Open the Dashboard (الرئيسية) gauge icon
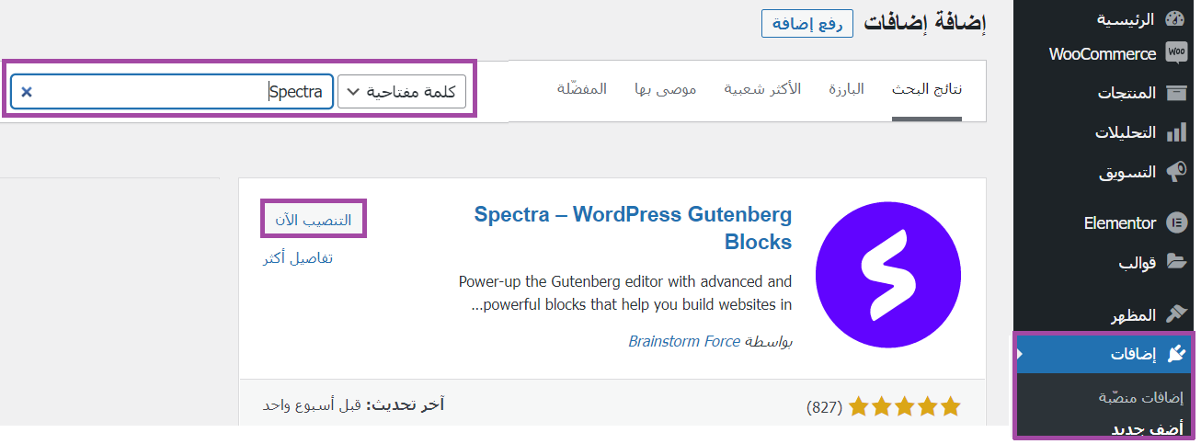The height and width of the screenshot is (444, 1201). [x=1175, y=19]
